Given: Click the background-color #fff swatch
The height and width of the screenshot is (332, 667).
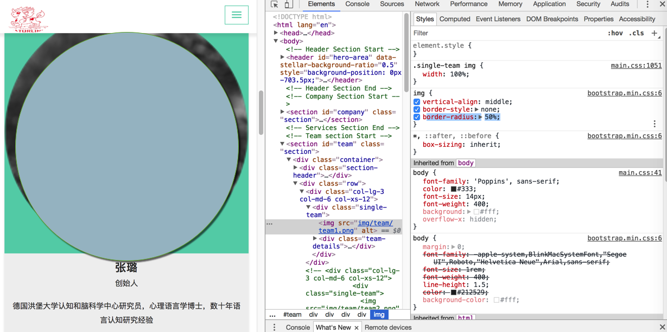Looking at the screenshot, I should point(497,300).
